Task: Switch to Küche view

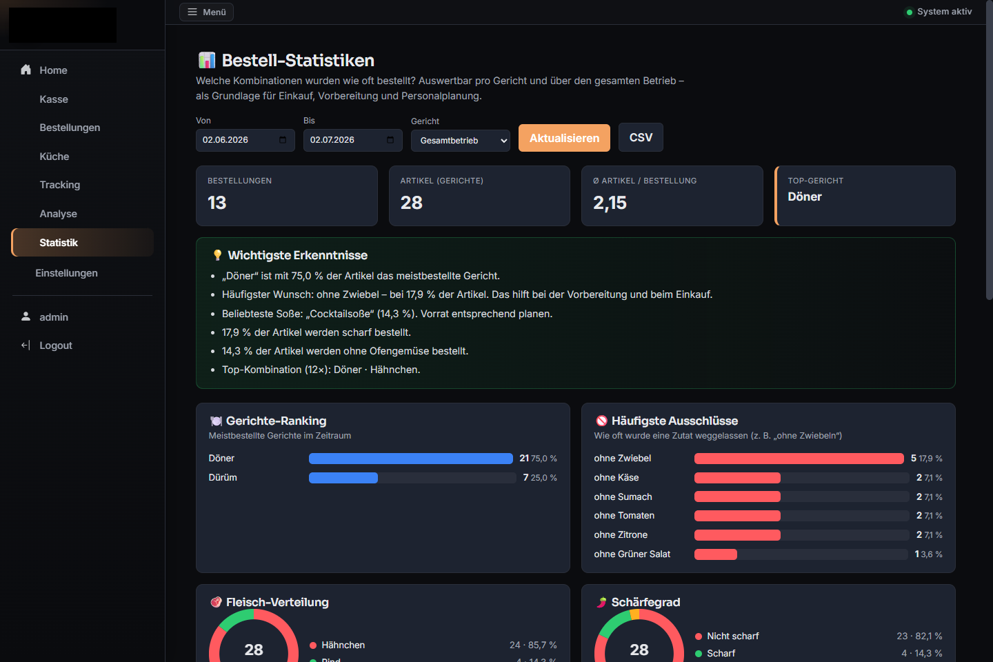Action: click(82, 157)
